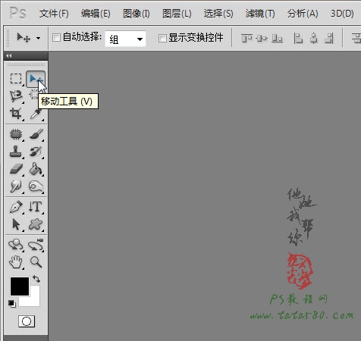Select the Spot Healing Brush tool

(x=16, y=134)
